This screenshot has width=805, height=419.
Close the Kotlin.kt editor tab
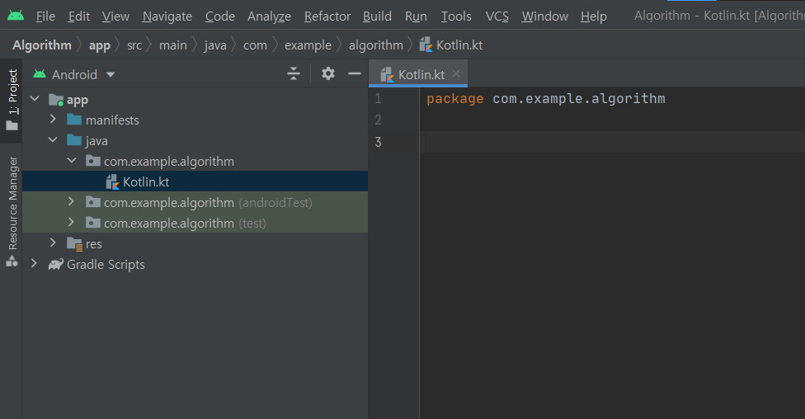pos(456,73)
